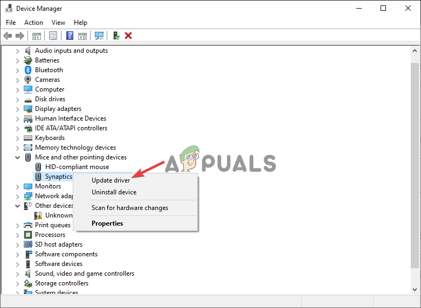Viewport: 421px width, 308px height.
Task: Select the HID-compliant mouse entry
Action: pyautogui.click(x=77, y=167)
